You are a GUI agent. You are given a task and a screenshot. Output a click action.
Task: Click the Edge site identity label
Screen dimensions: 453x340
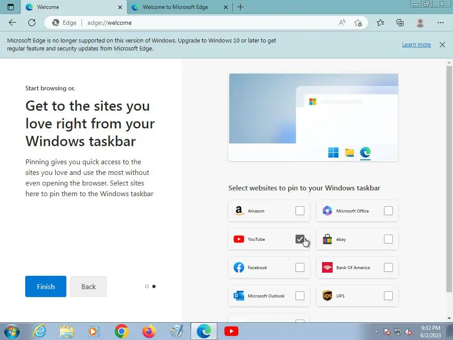65,23
